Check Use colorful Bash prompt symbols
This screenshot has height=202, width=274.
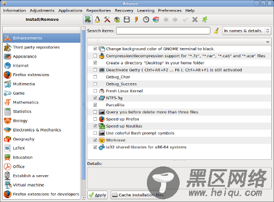[x=95, y=133]
